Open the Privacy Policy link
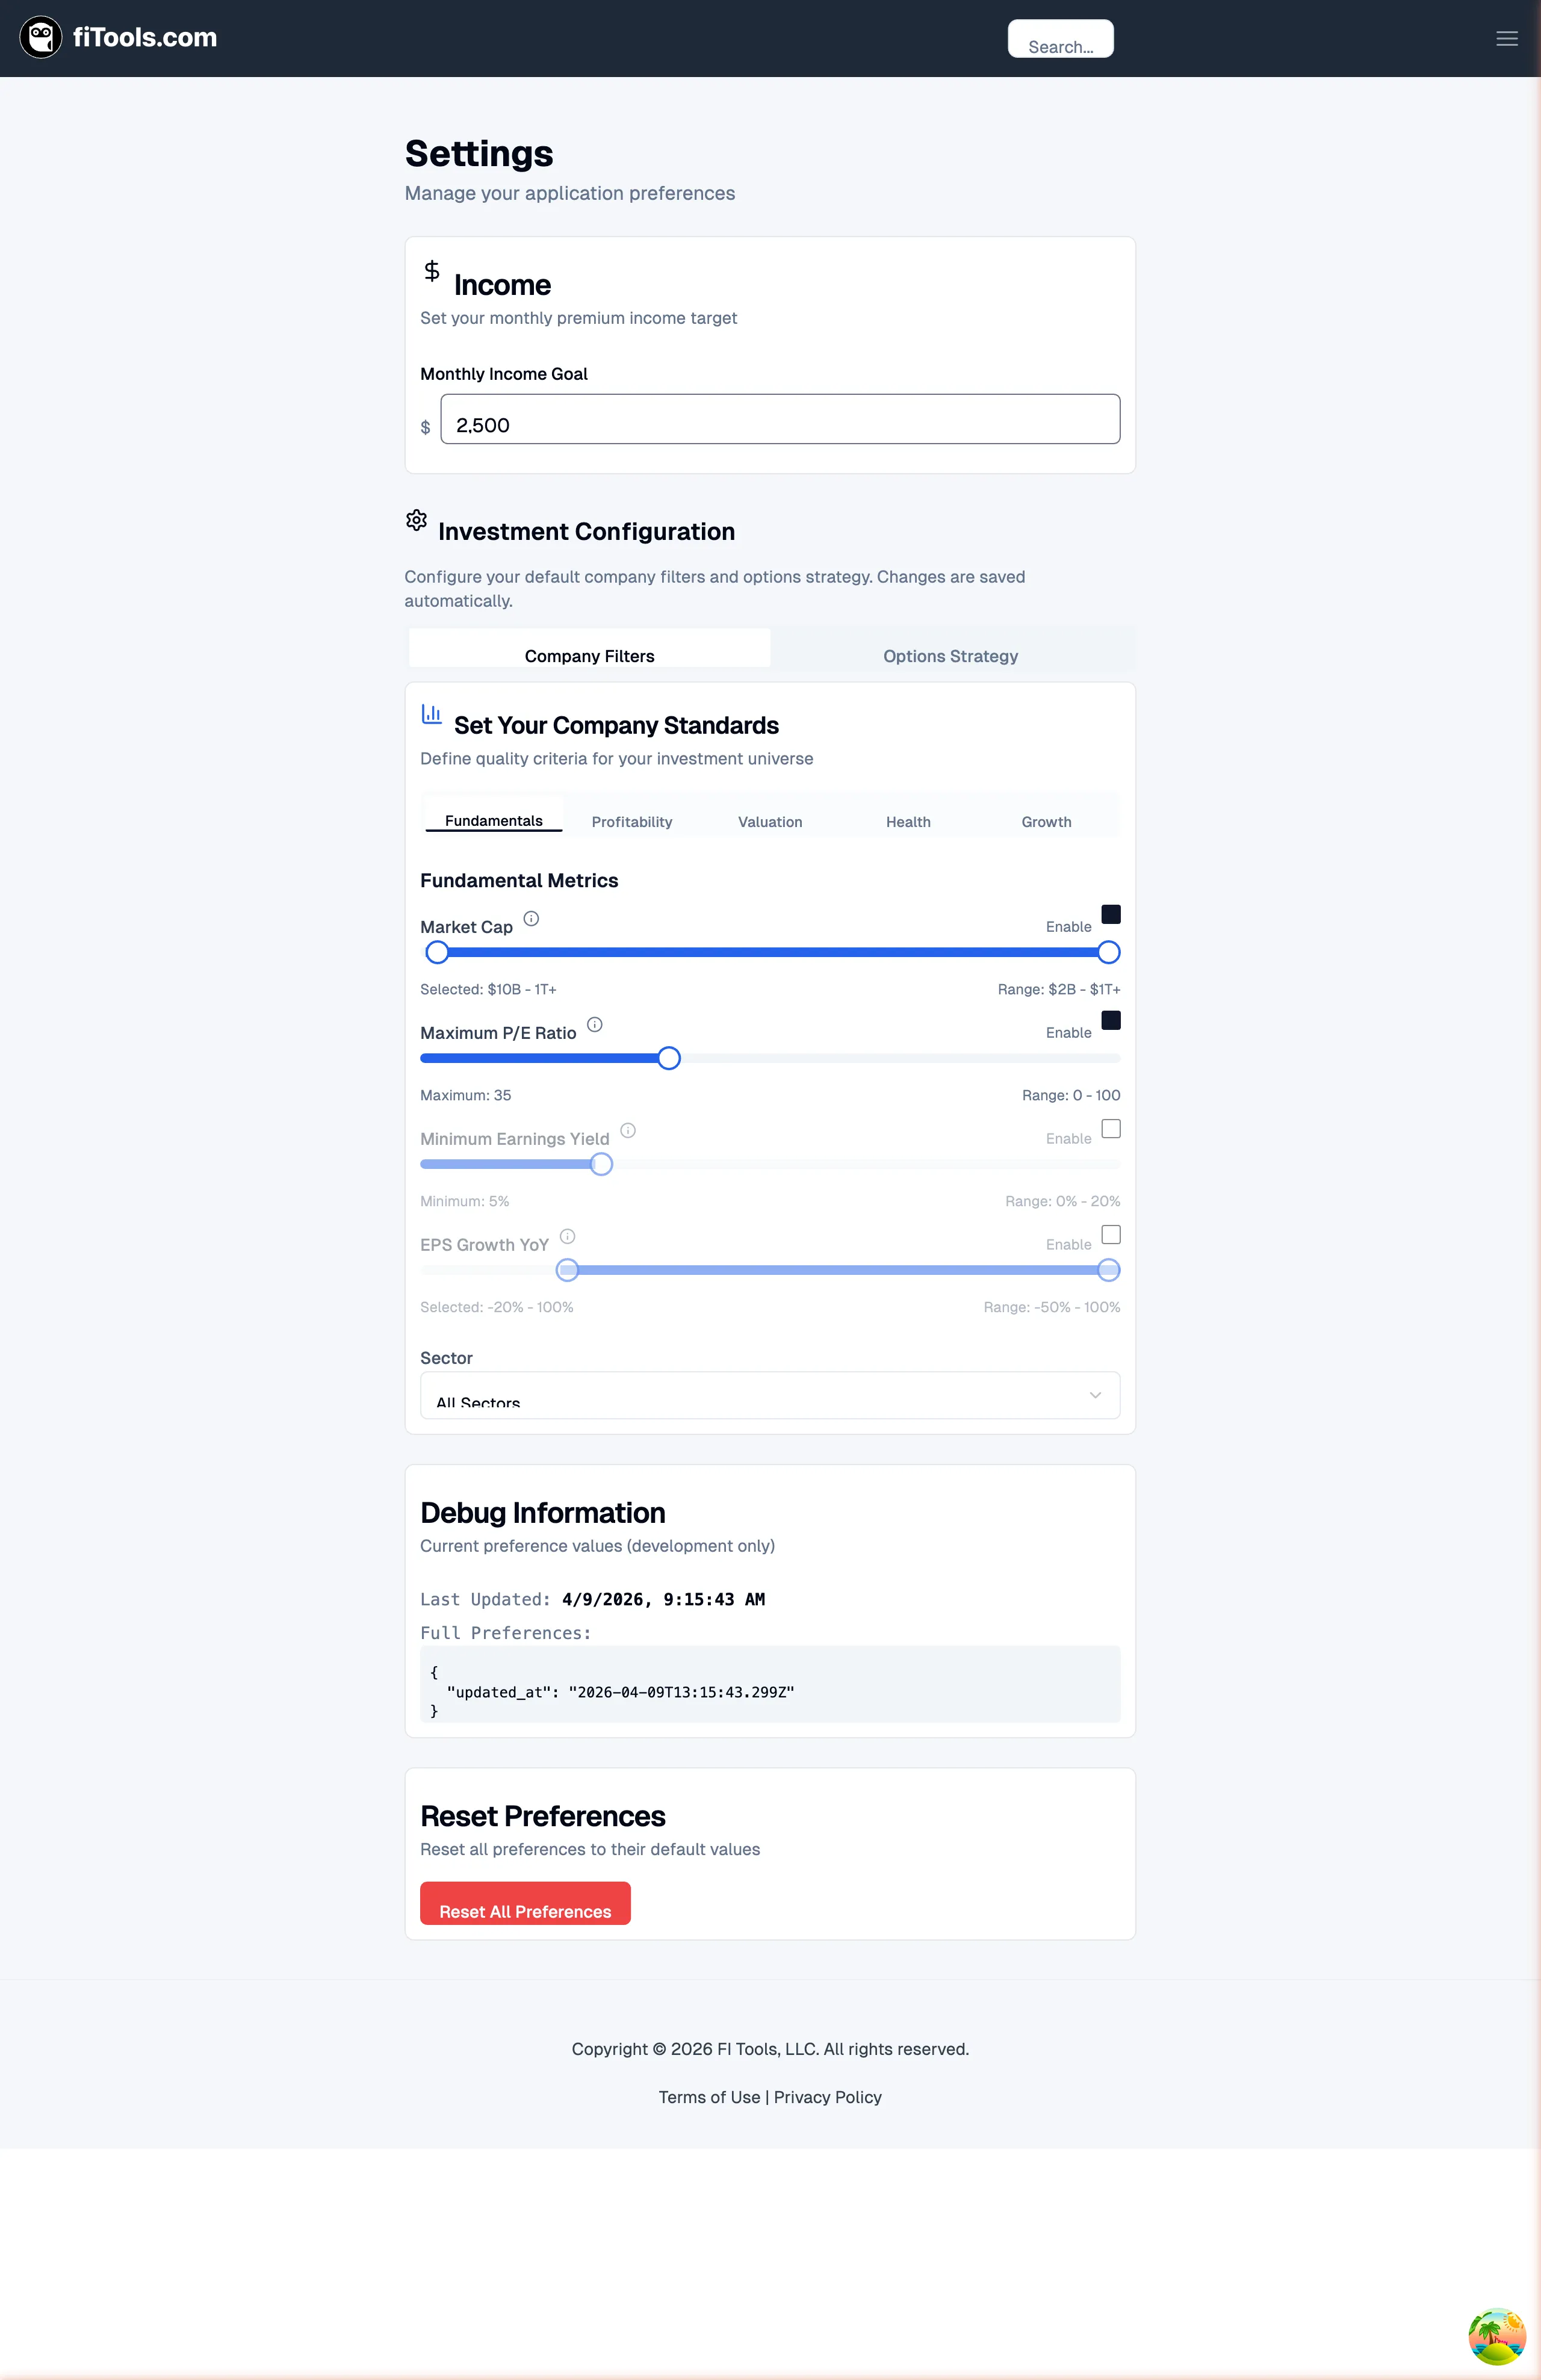The width and height of the screenshot is (1541, 2380). tap(828, 2097)
